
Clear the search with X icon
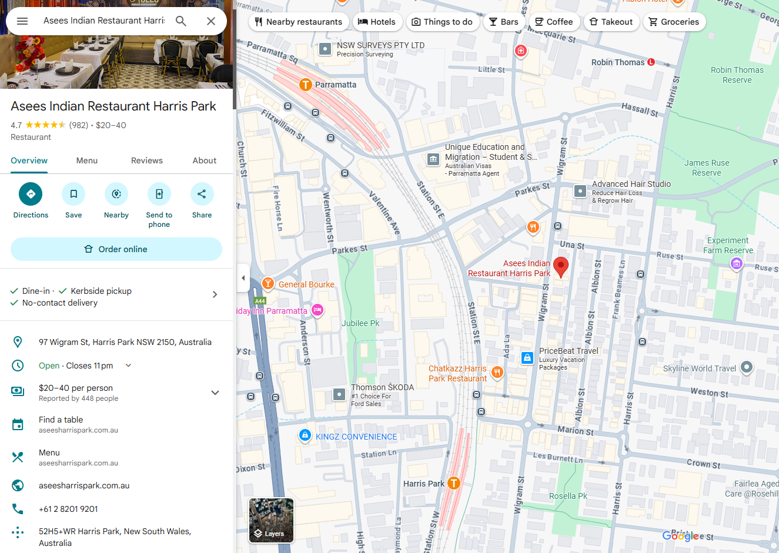coord(211,21)
